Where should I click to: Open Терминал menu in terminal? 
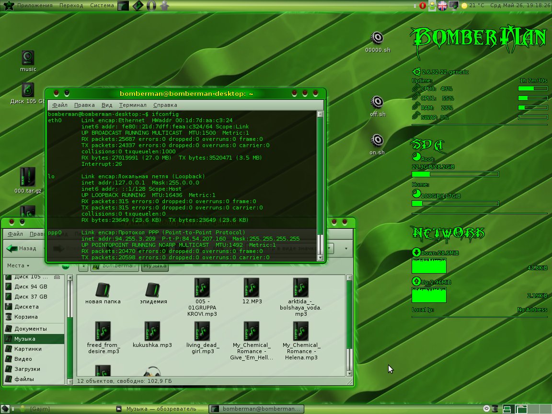(133, 105)
